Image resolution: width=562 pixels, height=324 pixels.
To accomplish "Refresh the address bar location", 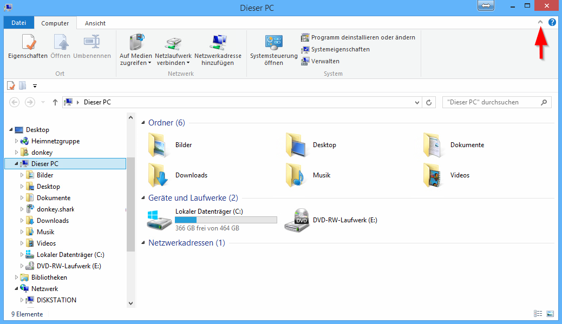I will [x=429, y=102].
